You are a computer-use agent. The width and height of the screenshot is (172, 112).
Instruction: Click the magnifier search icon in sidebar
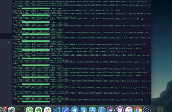click(x=8, y=42)
